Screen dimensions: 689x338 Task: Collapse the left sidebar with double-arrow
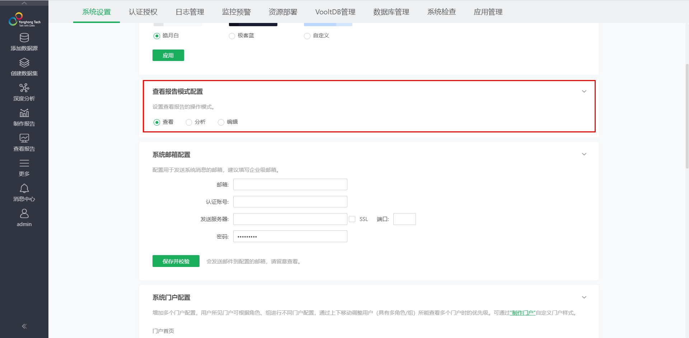coord(24,326)
